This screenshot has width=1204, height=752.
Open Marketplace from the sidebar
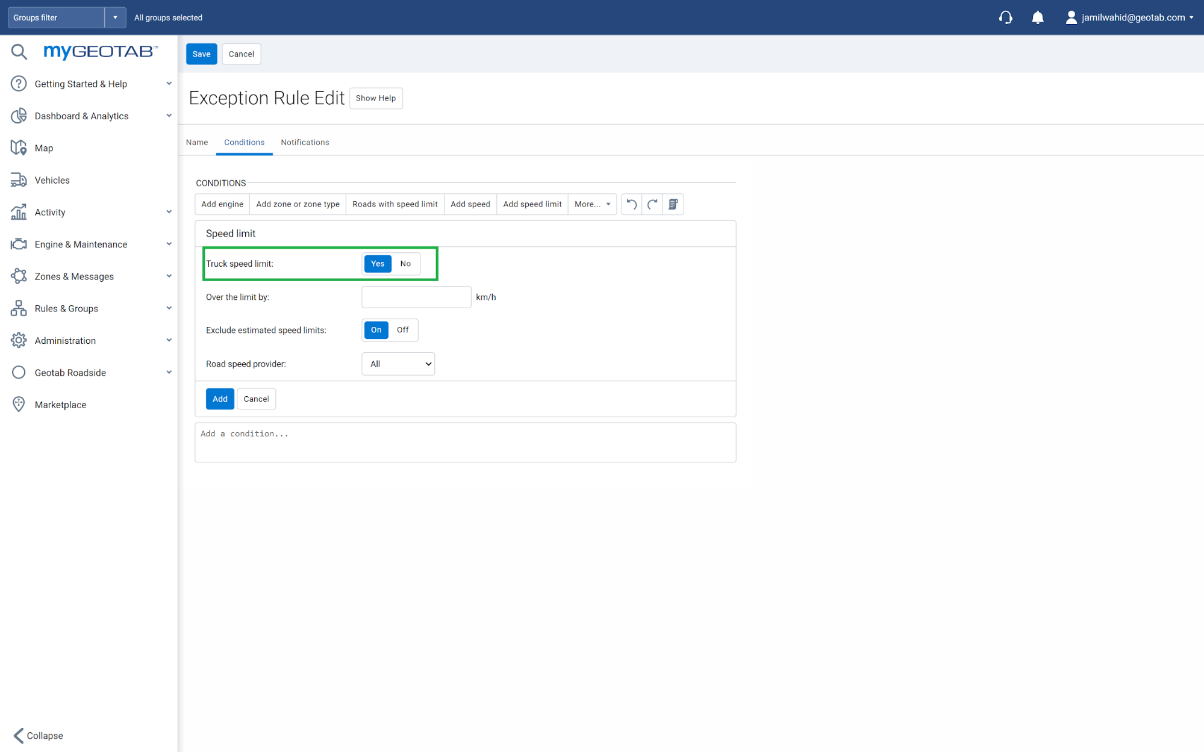click(60, 405)
